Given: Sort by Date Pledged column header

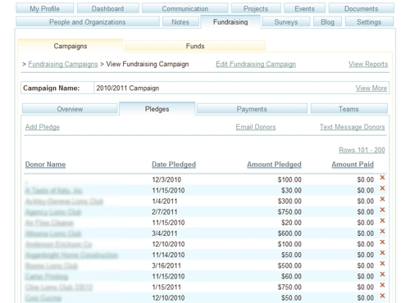Looking at the screenshot, I should click(174, 165).
